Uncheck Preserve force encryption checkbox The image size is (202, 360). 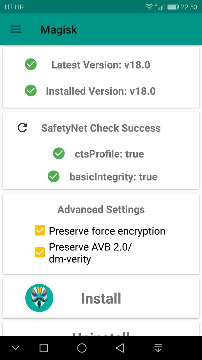coord(40,231)
